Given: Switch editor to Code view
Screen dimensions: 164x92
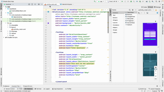Looking at the screenshot, I should tap(144, 7).
